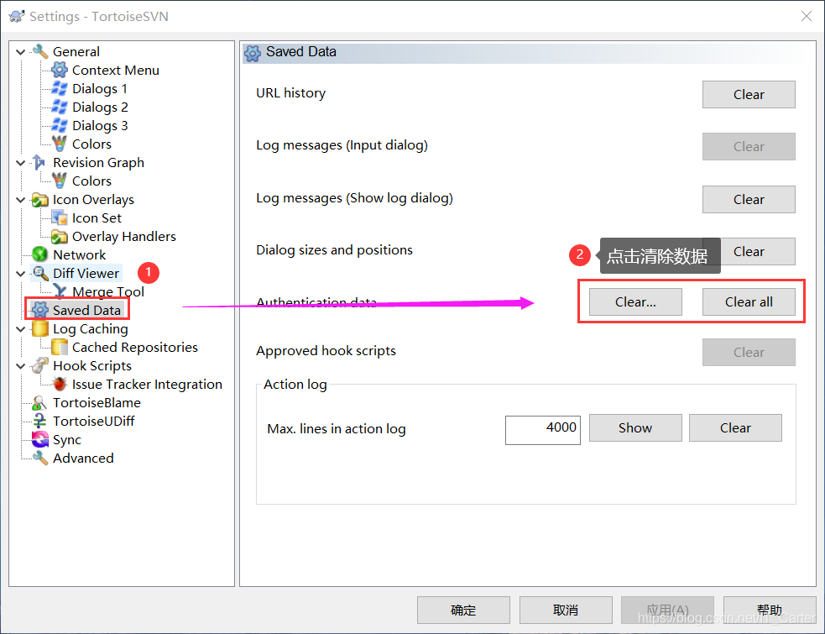Select Network in the settings tree
The height and width of the screenshot is (634, 825).
click(x=80, y=255)
